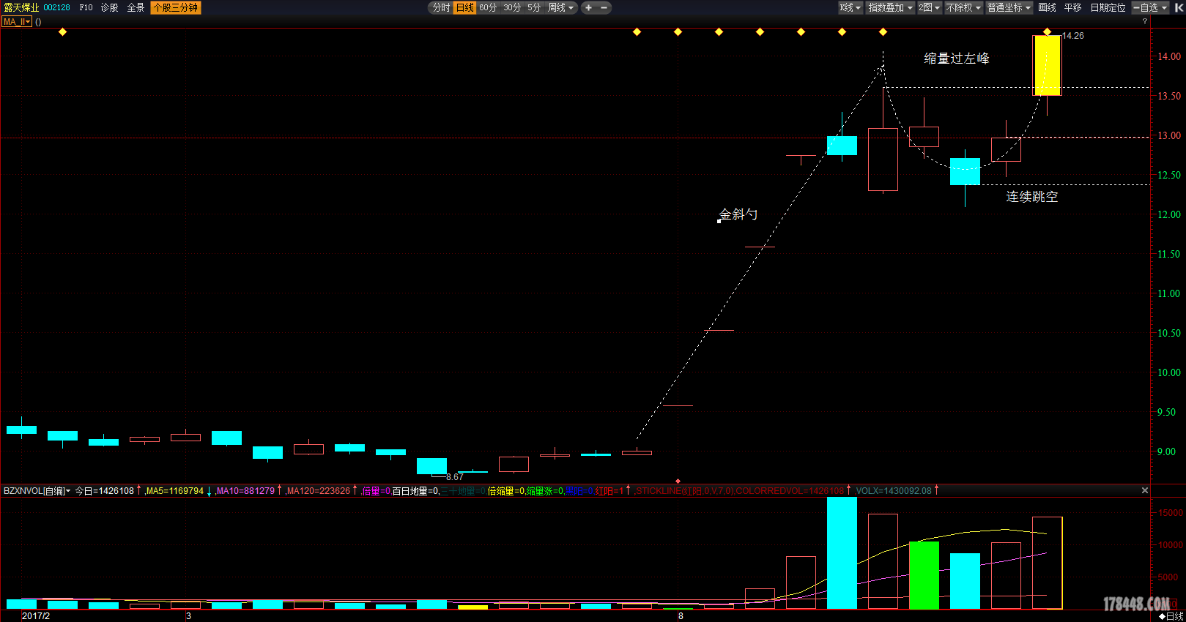The width and height of the screenshot is (1186, 622).
Task: Open the -自选 watchlist dropdown
Action: pyautogui.click(x=1150, y=7)
